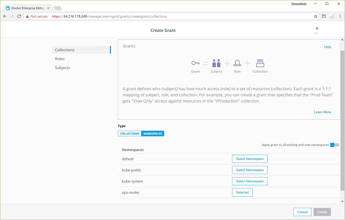Select Namespace for default
Screen dimensions: 345x220
[250, 159]
